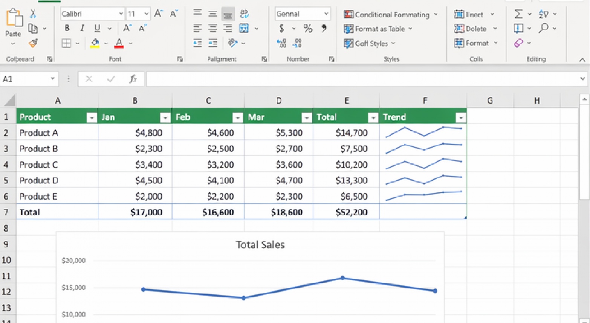Open the number format dropdown

326,14
